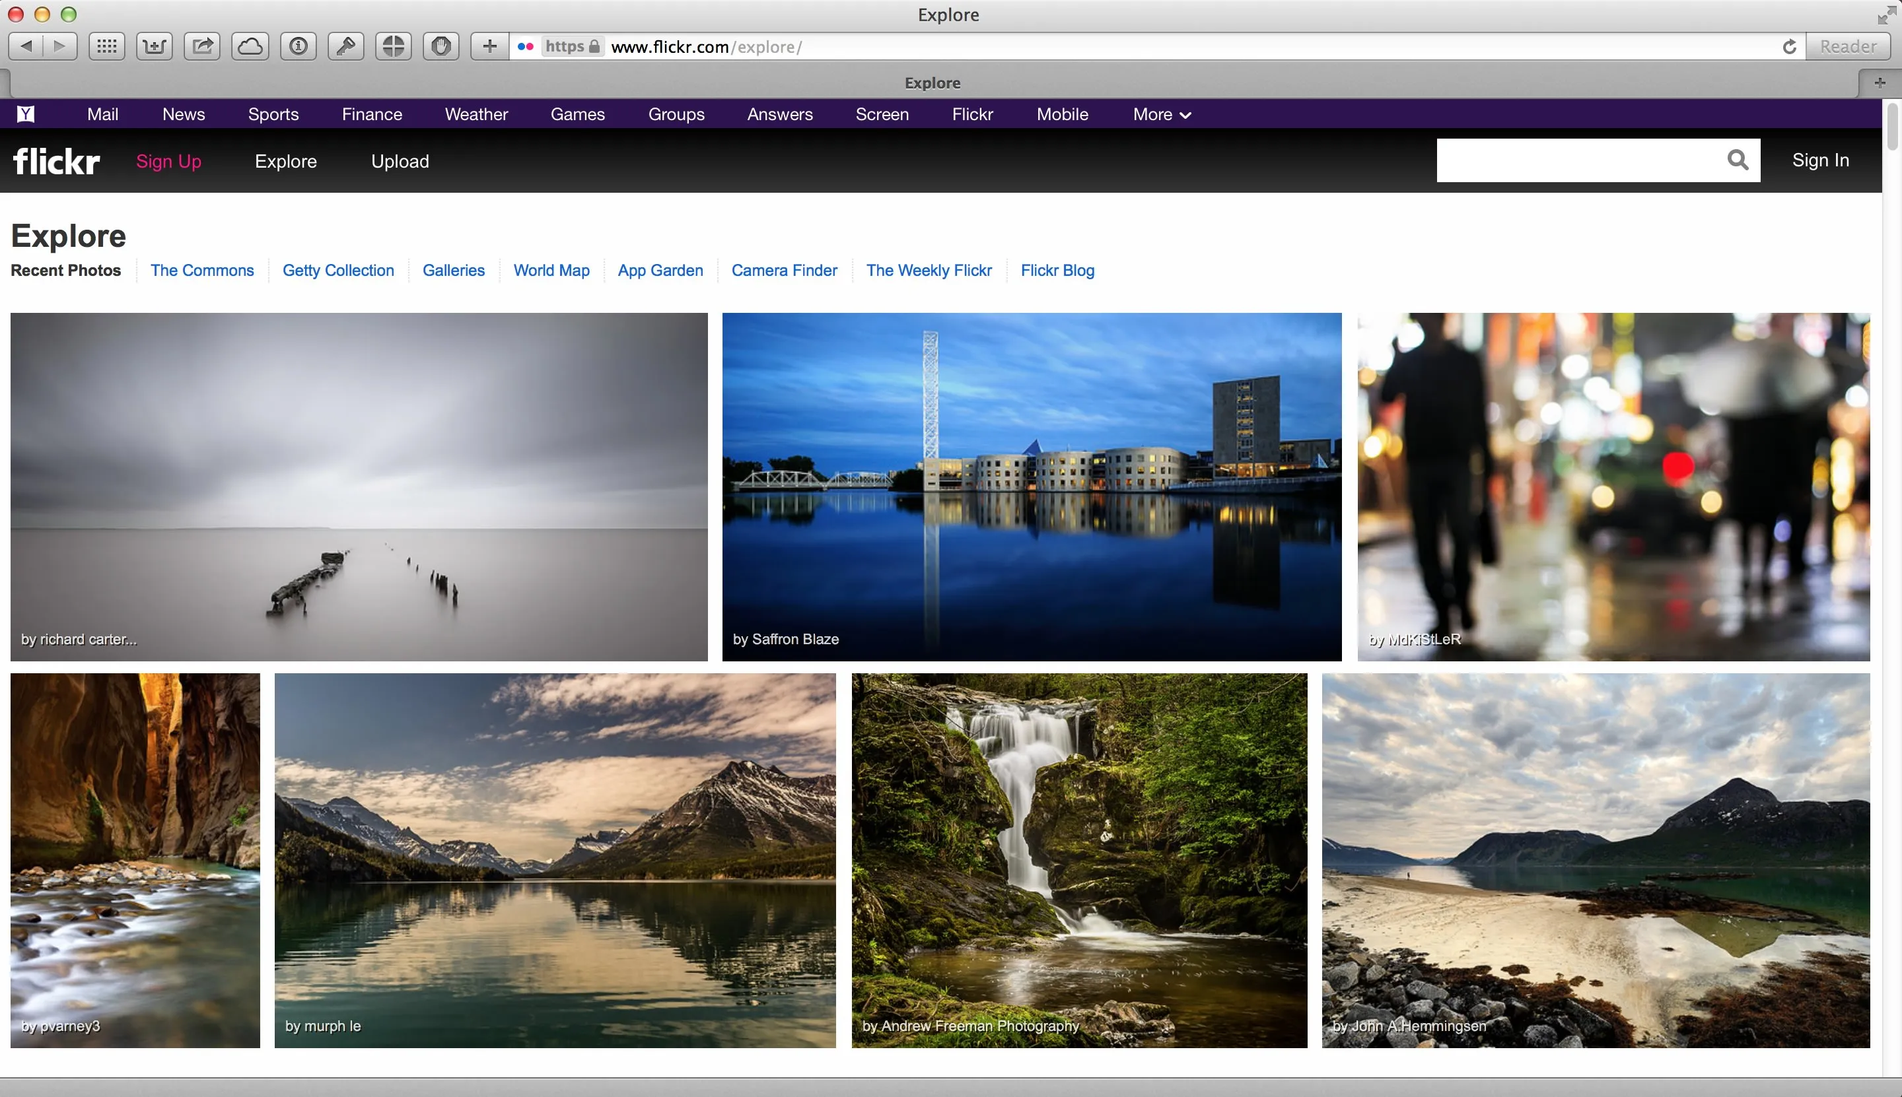Reload the page with the refresh icon
Image resolution: width=1902 pixels, height=1097 pixels.
click(1789, 47)
